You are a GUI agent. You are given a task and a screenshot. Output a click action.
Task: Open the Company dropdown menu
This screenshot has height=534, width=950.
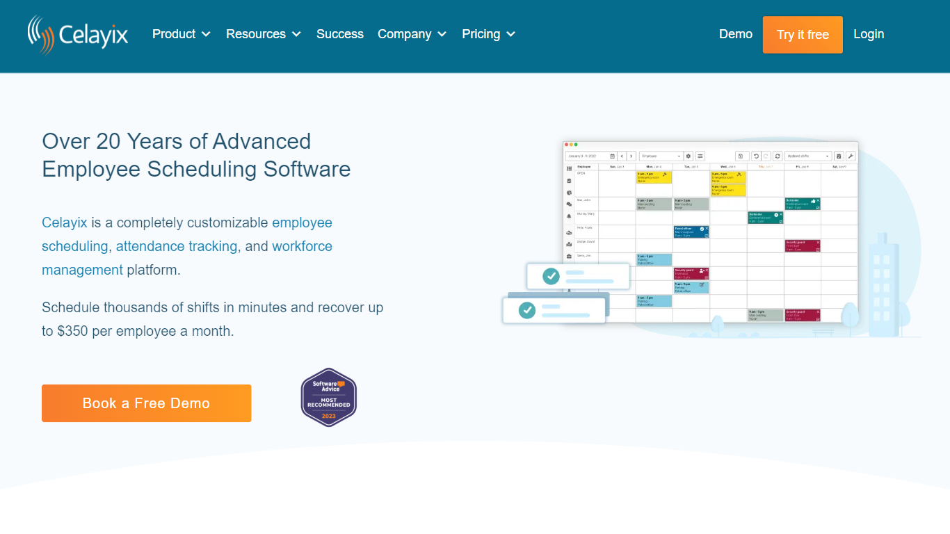pos(412,34)
